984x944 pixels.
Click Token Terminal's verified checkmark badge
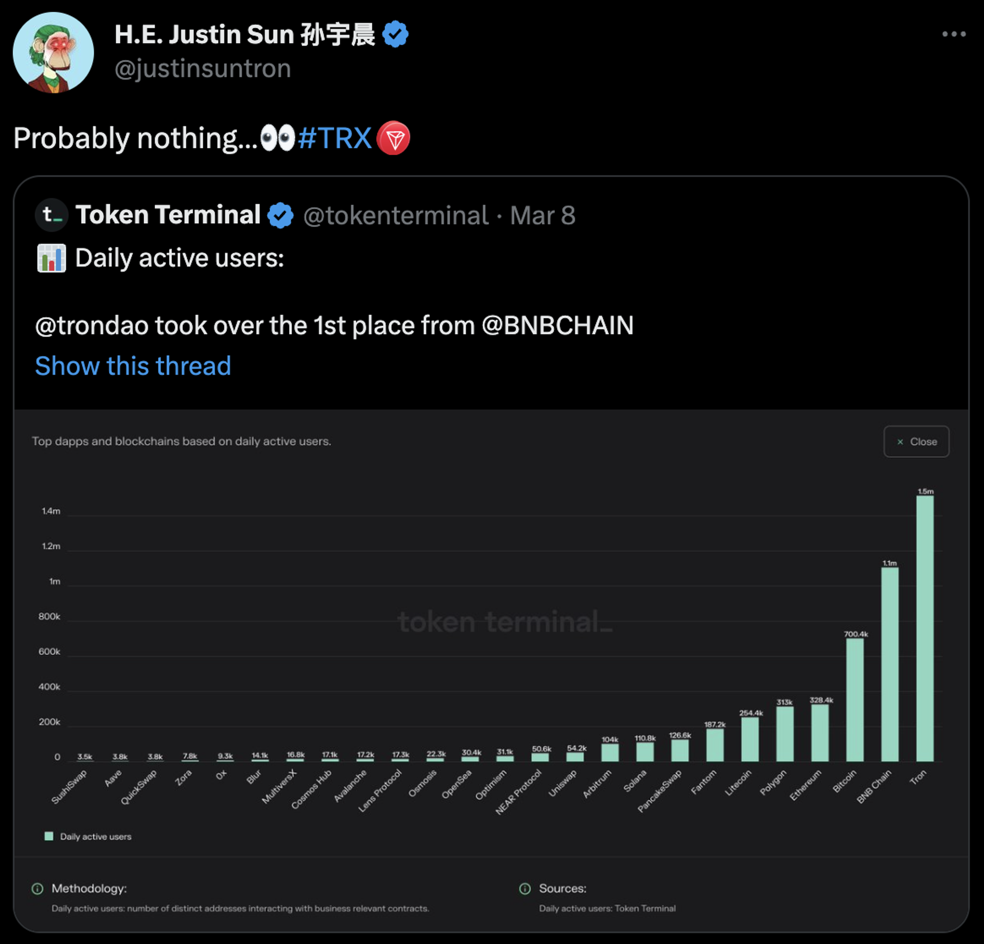tap(280, 215)
